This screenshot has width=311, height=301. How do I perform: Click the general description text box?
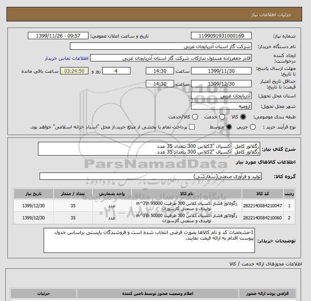[149, 149]
